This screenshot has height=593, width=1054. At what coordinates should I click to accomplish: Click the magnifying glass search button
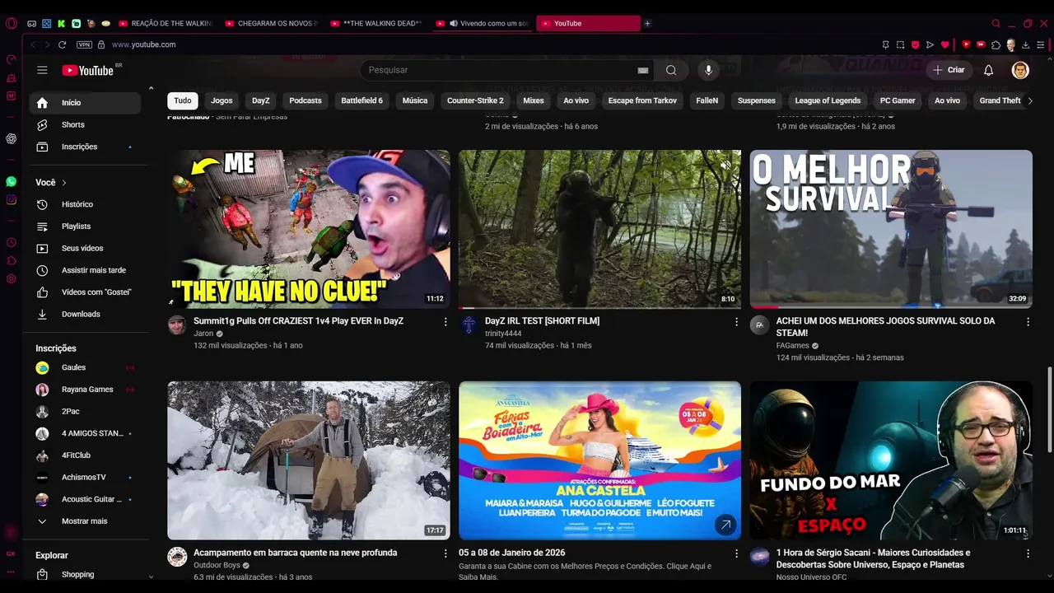(671, 70)
